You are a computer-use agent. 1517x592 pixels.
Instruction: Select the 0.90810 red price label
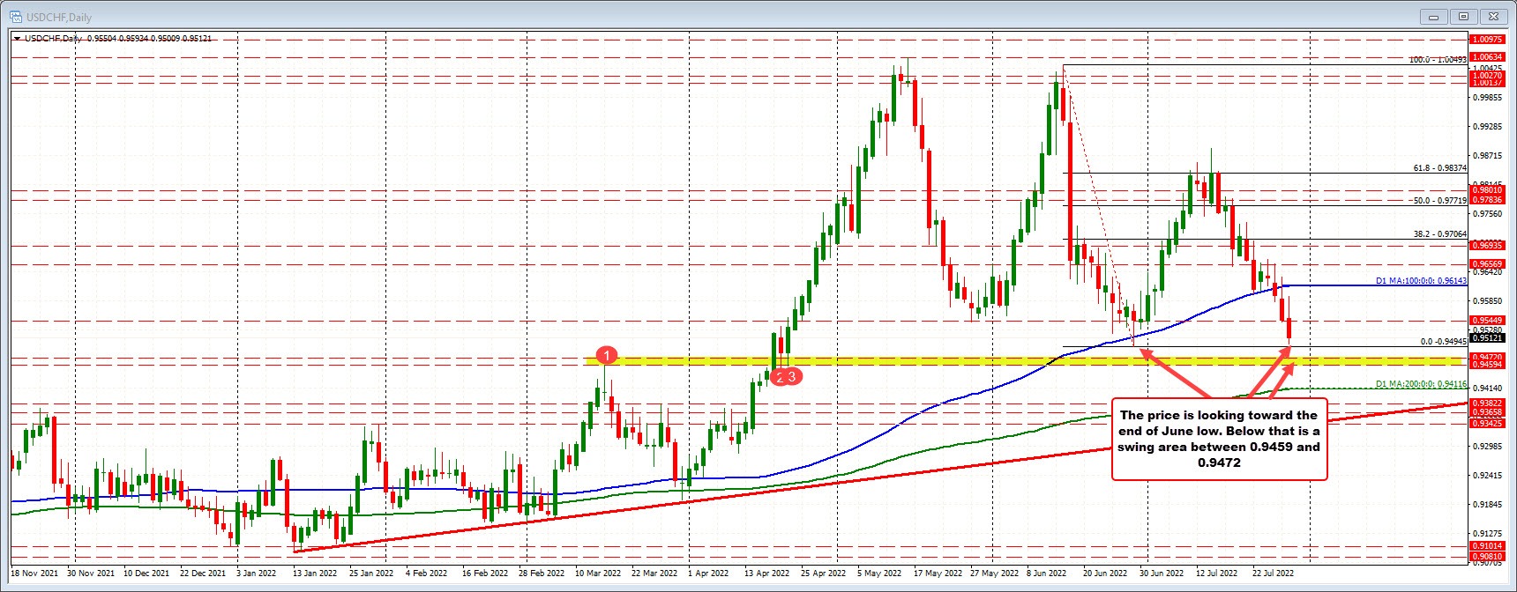coord(1486,557)
